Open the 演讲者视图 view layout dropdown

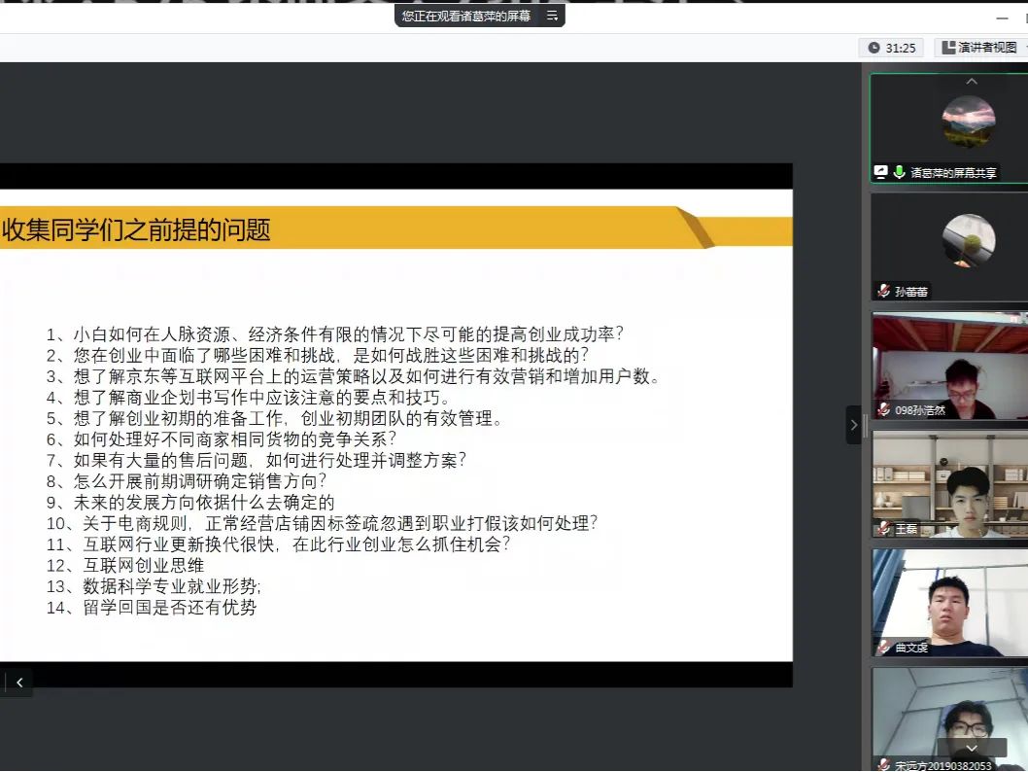coord(979,48)
